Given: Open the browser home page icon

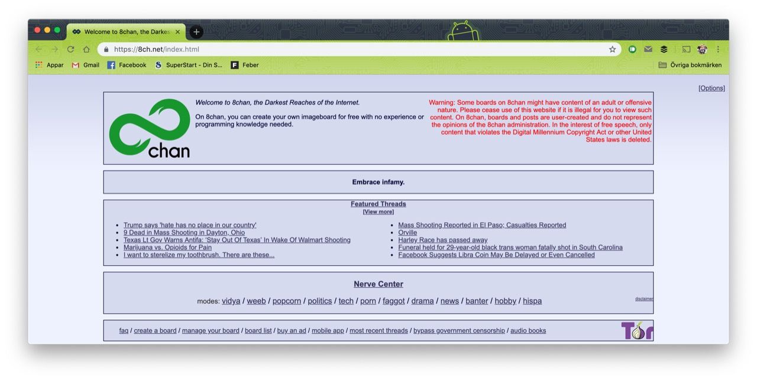Looking at the screenshot, I should click(x=86, y=50).
